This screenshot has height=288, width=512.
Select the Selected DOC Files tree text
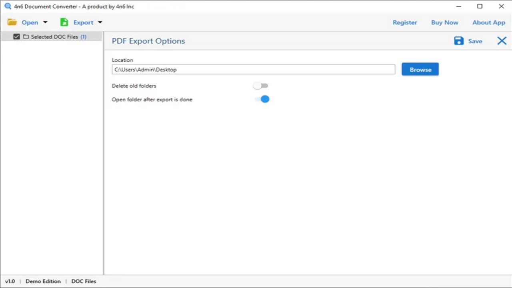click(54, 36)
